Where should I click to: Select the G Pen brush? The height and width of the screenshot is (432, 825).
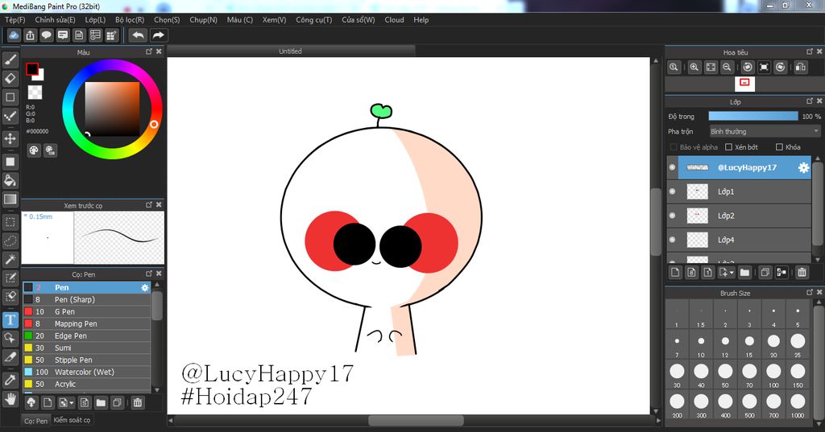(87, 311)
